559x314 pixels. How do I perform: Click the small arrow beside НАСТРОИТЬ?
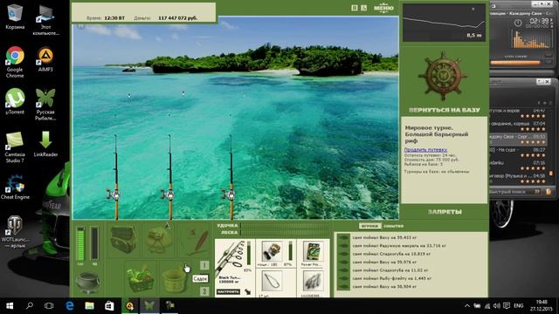pyautogui.click(x=248, y=292)
